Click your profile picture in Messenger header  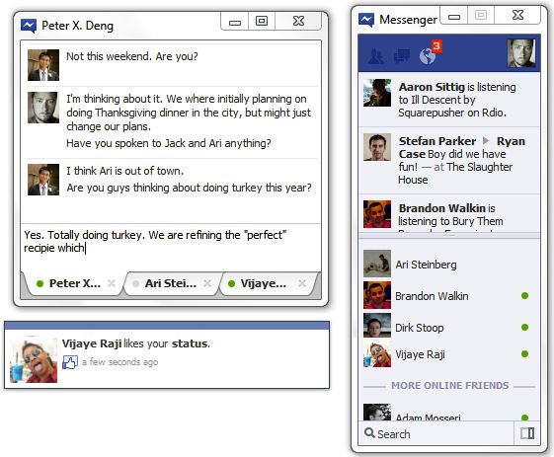coord(520,53)
